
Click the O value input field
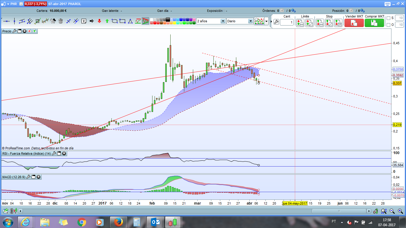[399, 25]
